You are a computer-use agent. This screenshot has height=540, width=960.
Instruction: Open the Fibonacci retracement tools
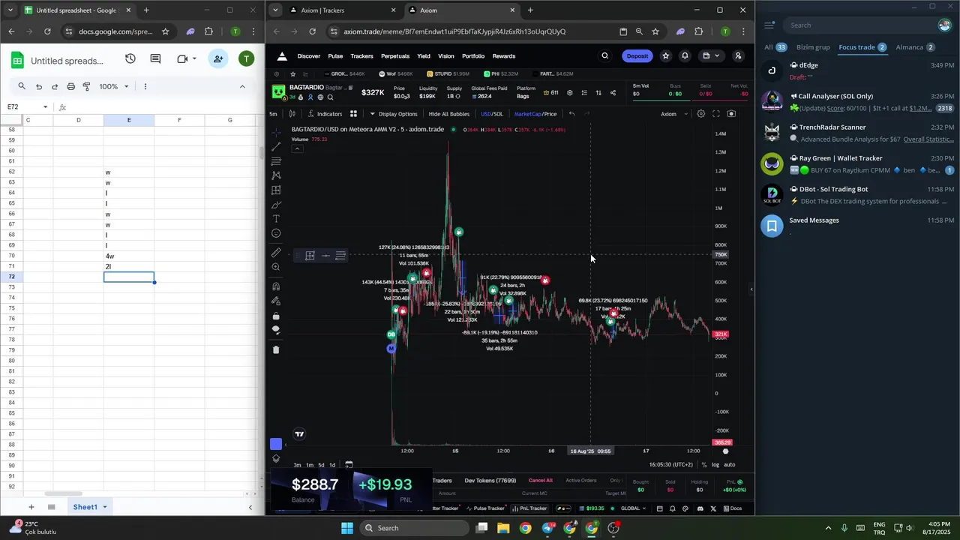pos(276,160)
